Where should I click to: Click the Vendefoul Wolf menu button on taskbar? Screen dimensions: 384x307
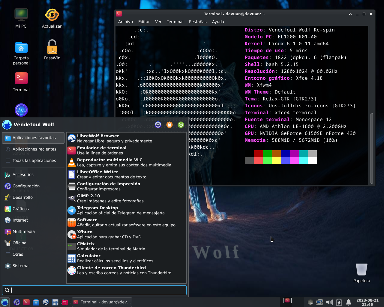(x=5, y=302)
